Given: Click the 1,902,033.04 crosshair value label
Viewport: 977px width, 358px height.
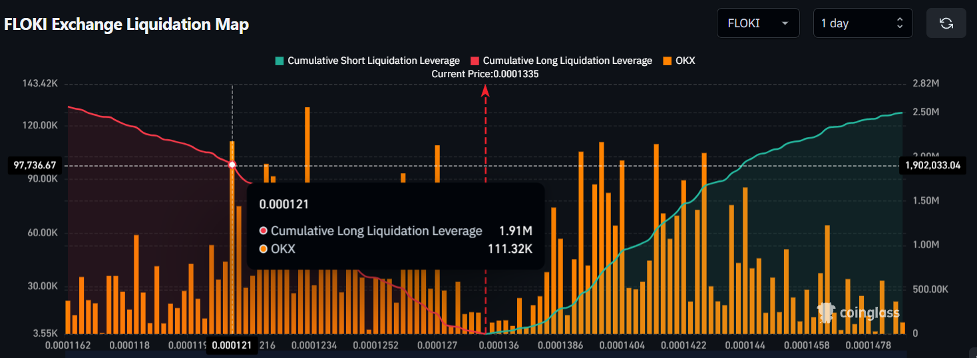Looking at the screenshot, I should click(x=933, y=165).
